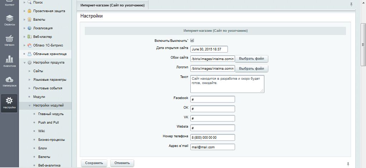Expand the Веб-кластер tree node

24,37
